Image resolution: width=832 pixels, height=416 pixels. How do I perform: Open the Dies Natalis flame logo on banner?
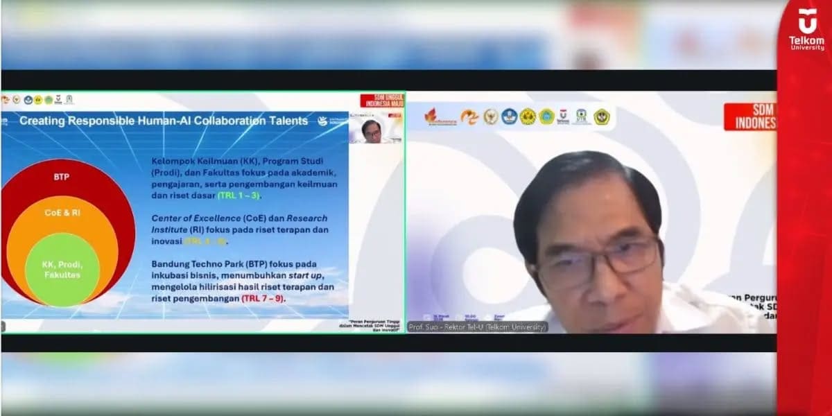[430, 116]
